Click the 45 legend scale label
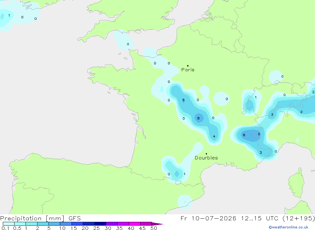 click(x=142, y=228)
